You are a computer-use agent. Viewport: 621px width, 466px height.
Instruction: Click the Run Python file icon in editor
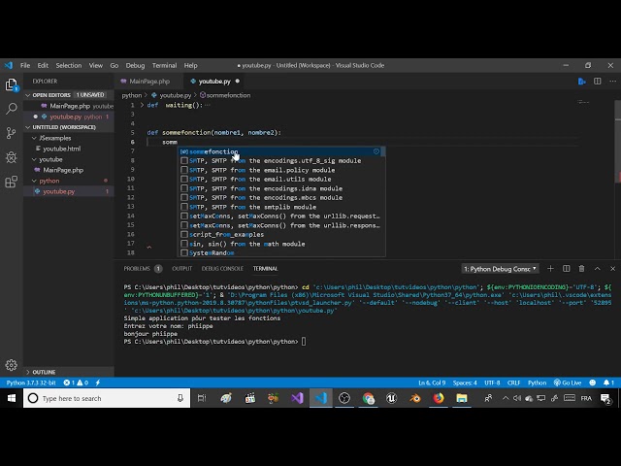point(582,82)
